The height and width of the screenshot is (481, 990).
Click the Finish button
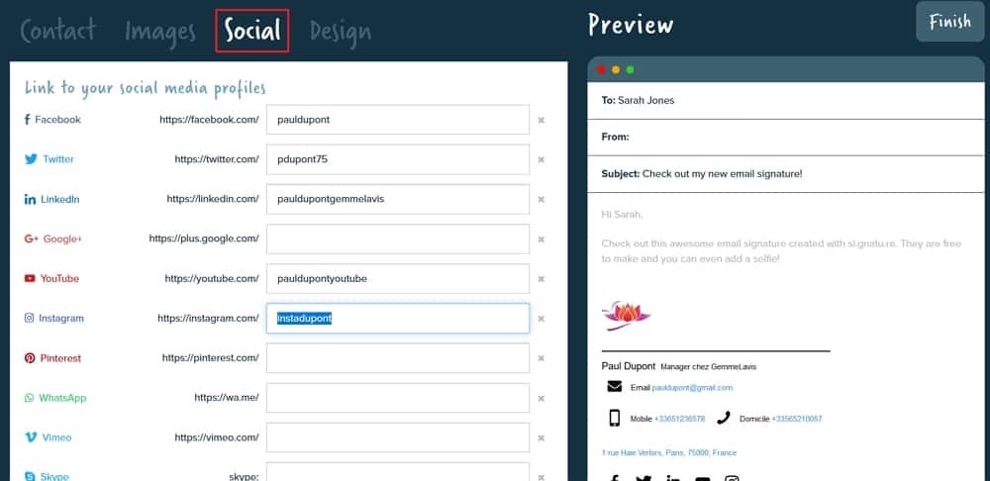(x=949, y=22)
